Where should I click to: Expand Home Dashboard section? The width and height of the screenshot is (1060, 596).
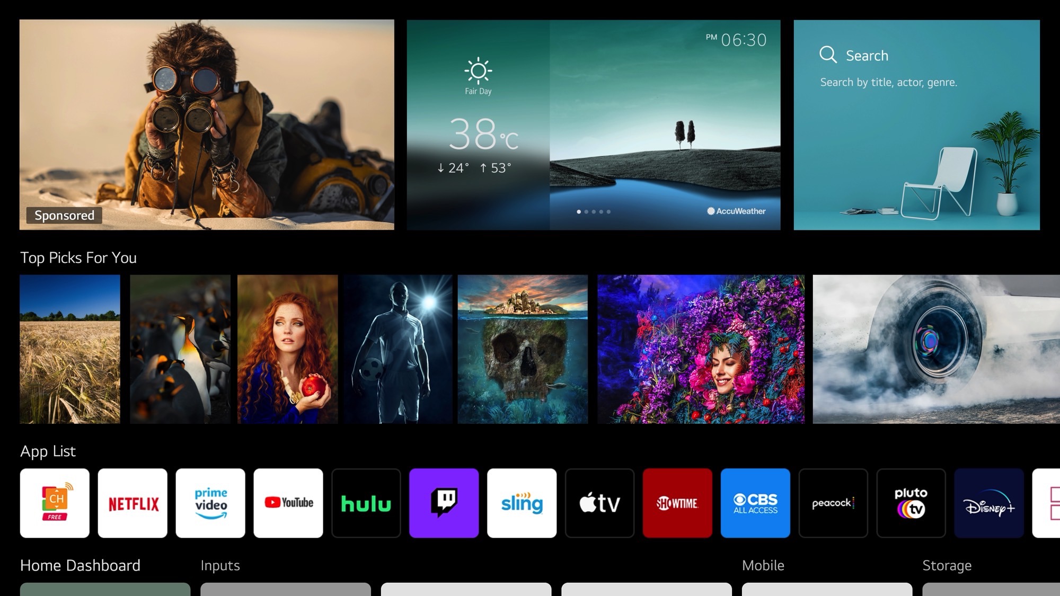click(81, 565)
